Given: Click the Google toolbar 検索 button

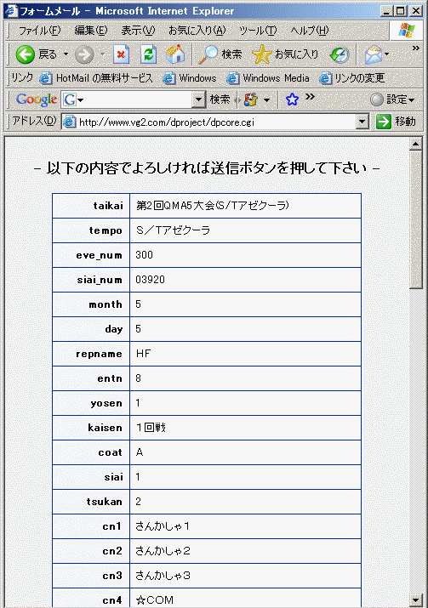Looking at the screenshot, I should click(x=220, y=99).
